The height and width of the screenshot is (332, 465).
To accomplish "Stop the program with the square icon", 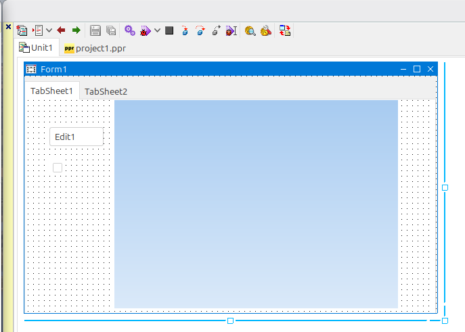I will point(169,30).
